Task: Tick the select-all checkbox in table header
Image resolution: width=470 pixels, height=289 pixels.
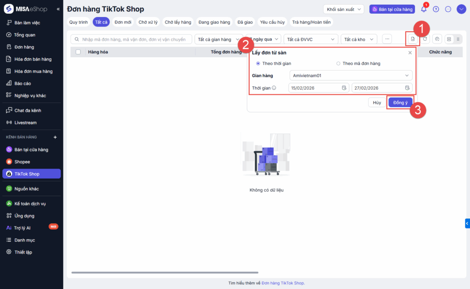Action: [x=78, y=52]
